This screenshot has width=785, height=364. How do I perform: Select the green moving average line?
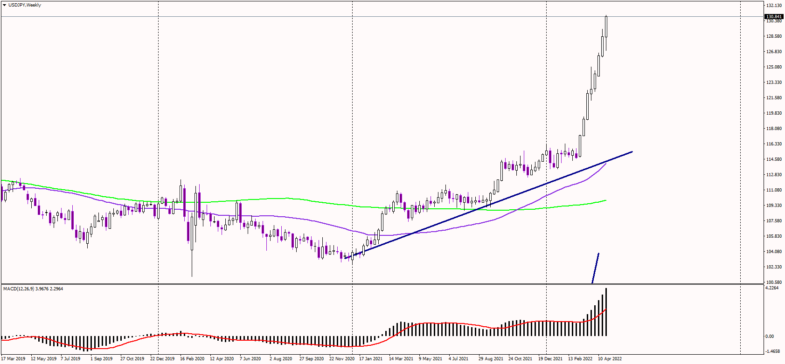click(x=303, y=199)
